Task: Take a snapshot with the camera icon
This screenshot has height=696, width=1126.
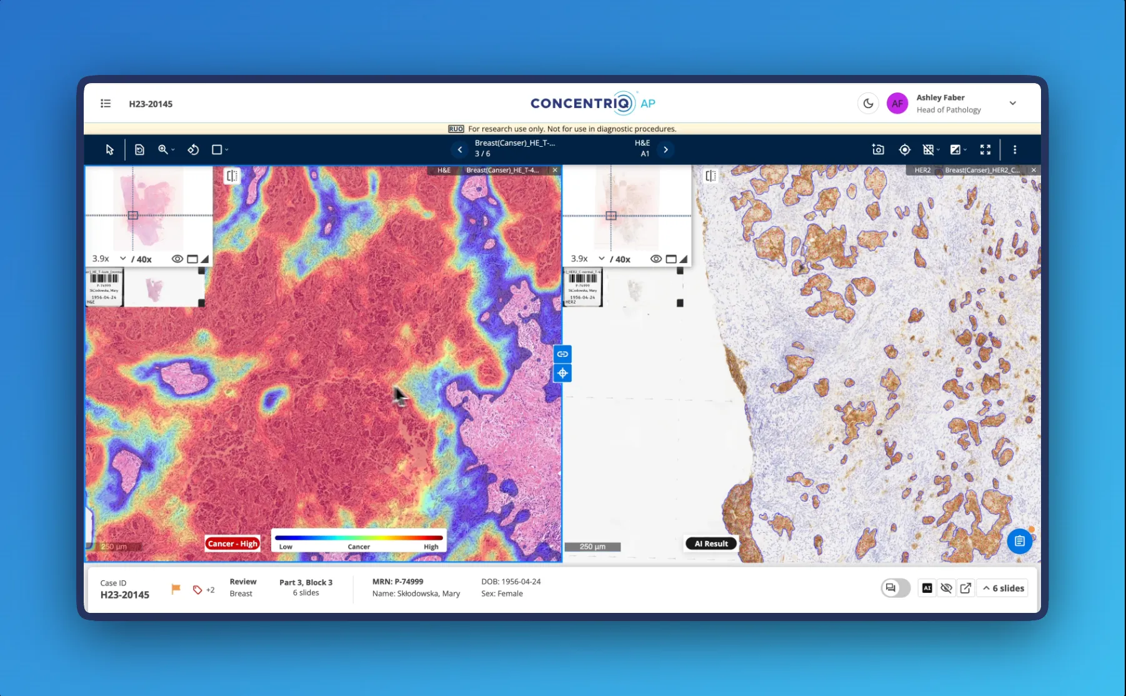Action: point(878,150)
